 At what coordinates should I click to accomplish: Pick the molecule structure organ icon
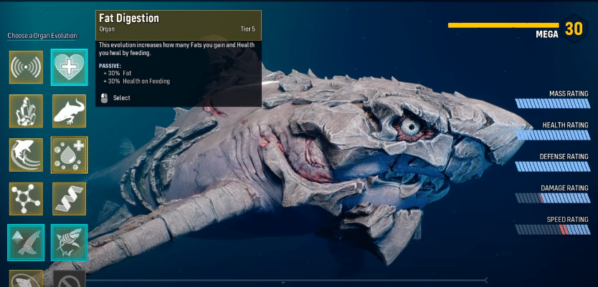[26, 198]
